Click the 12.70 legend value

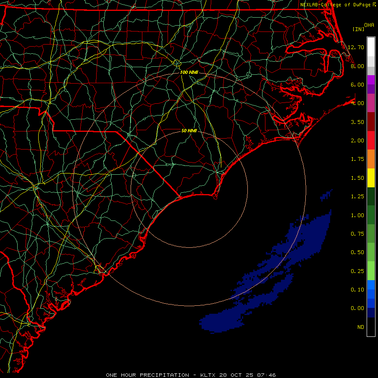pyautogui.click(x=356, y=47)
